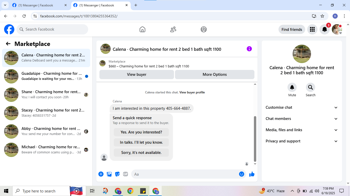Open the View buyer profile link

point(192,92)
